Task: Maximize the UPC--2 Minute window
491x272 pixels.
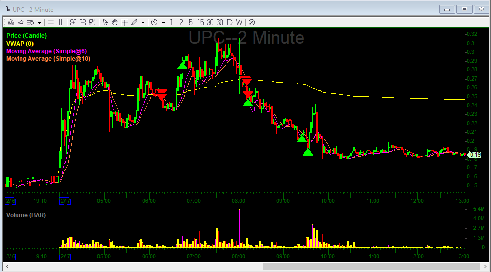Action: pyautogui.click(x=465, y=9)
